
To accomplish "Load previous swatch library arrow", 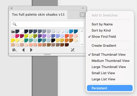I will tap(23, 50).
